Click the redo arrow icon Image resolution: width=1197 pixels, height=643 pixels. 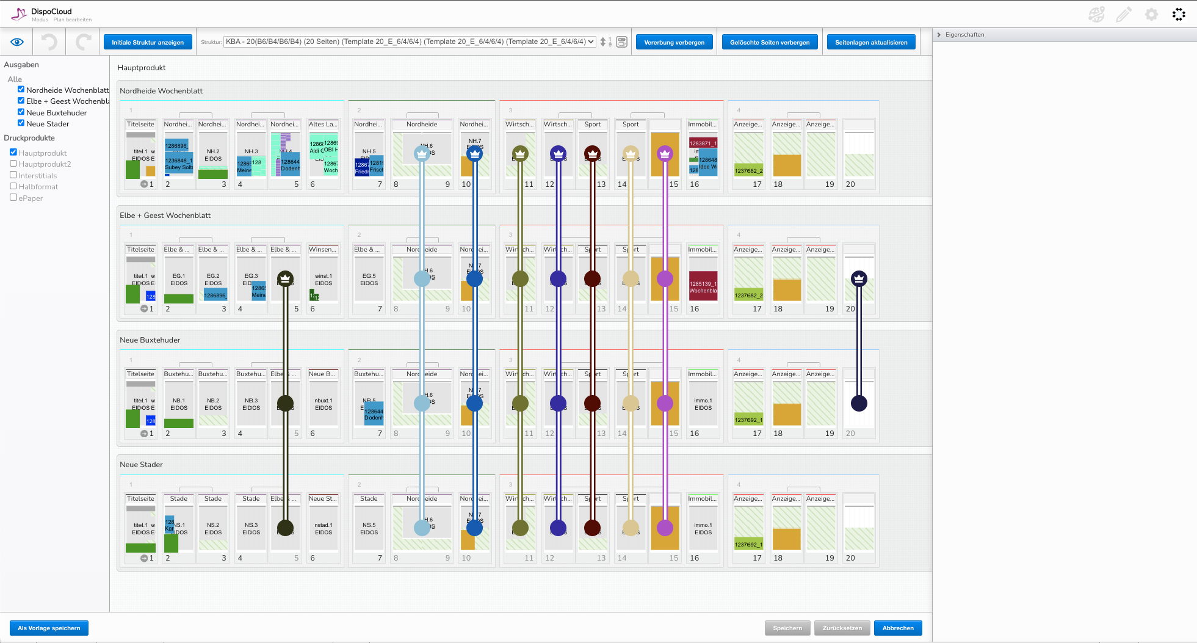(83, 42)
